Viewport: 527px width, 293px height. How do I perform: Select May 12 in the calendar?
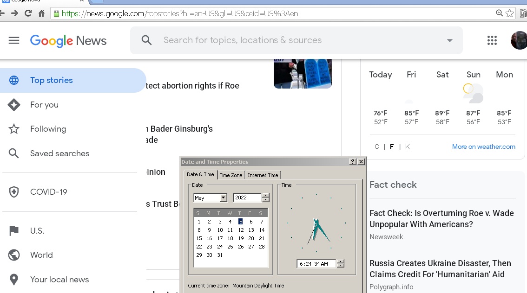tap(241, 230)
